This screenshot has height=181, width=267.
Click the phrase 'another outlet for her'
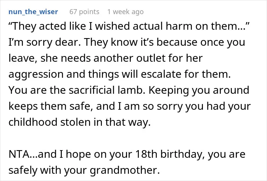148,58
